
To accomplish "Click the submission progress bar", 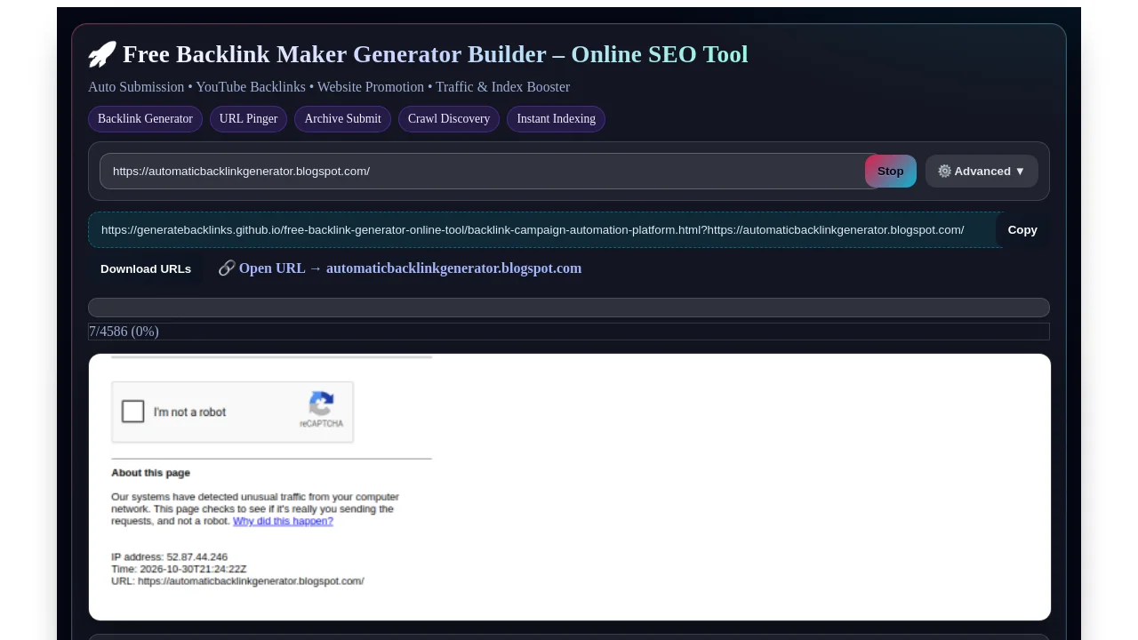I will [569, 308].
